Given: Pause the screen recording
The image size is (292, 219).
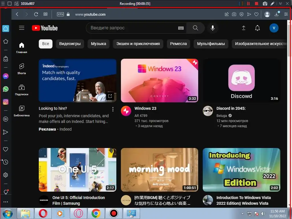Looking at the screenshot, I should pyautogui.click(x=248, y=3).
